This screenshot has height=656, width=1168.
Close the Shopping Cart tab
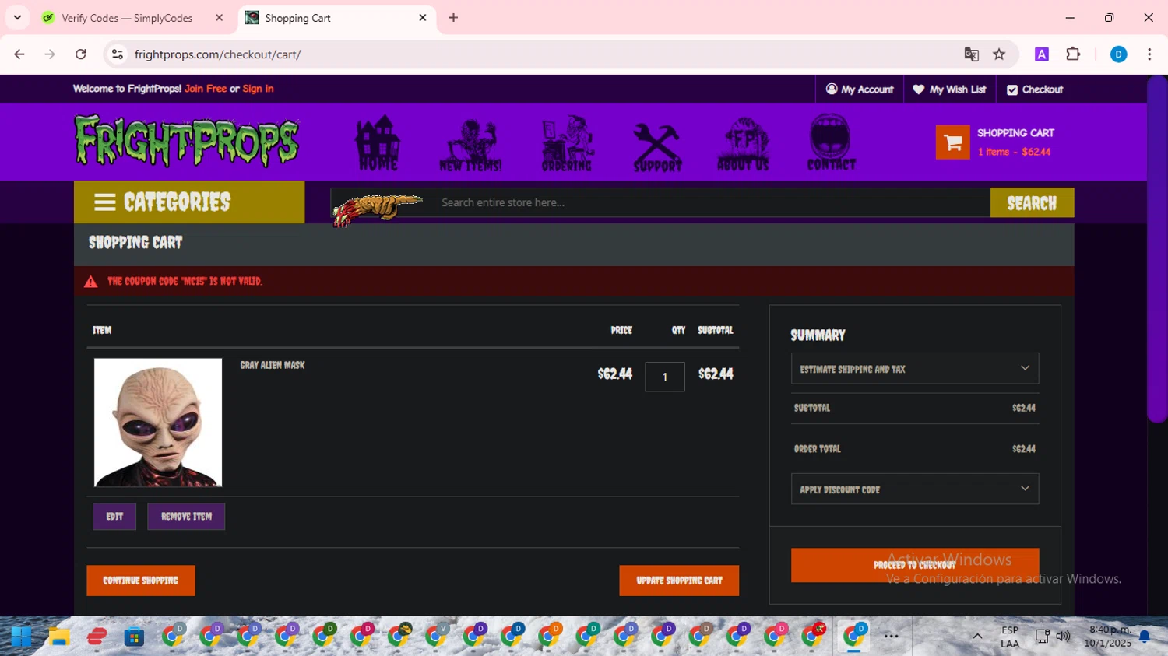(423, 18)
